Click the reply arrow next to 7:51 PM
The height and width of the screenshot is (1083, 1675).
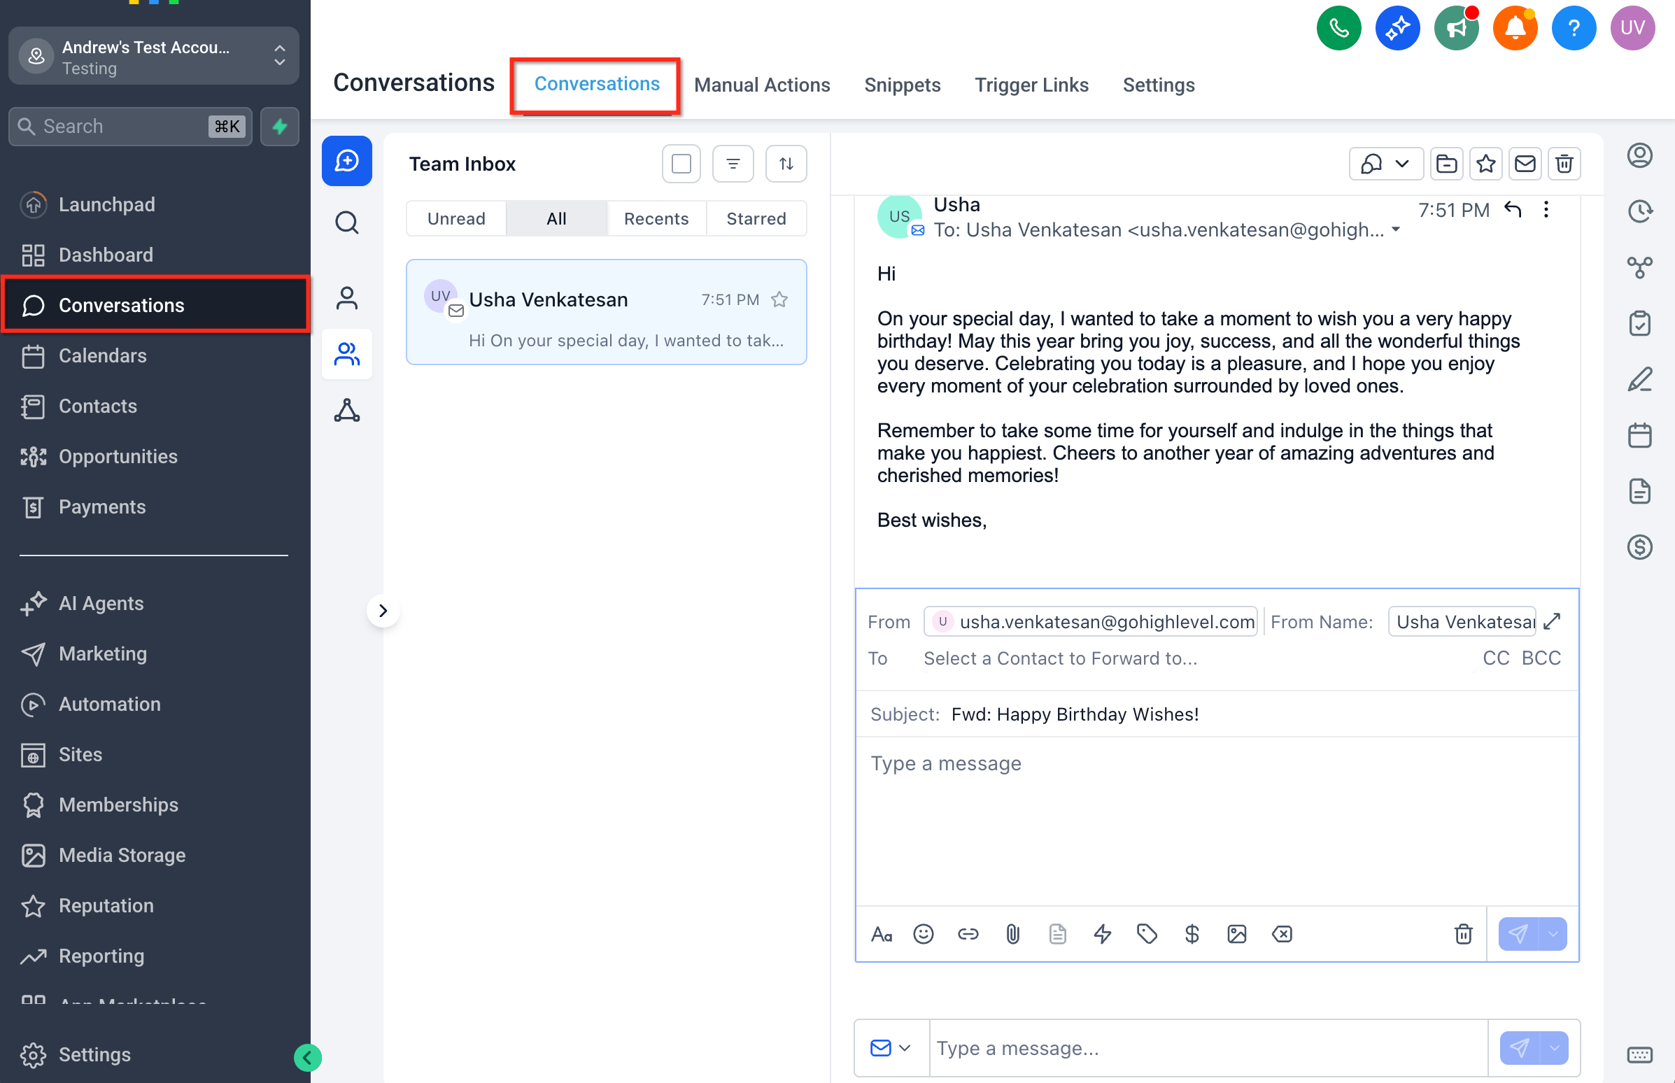(x=1513, y=209)
